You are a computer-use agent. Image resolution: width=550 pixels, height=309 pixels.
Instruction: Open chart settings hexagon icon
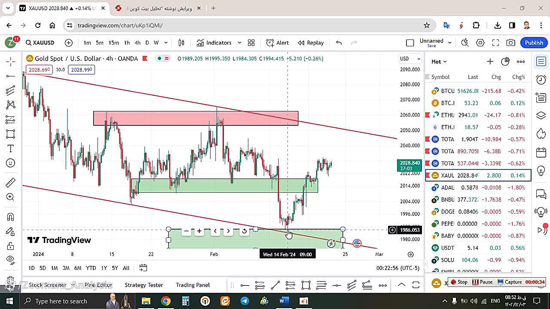pyautogui.click(x=480, y=42)
